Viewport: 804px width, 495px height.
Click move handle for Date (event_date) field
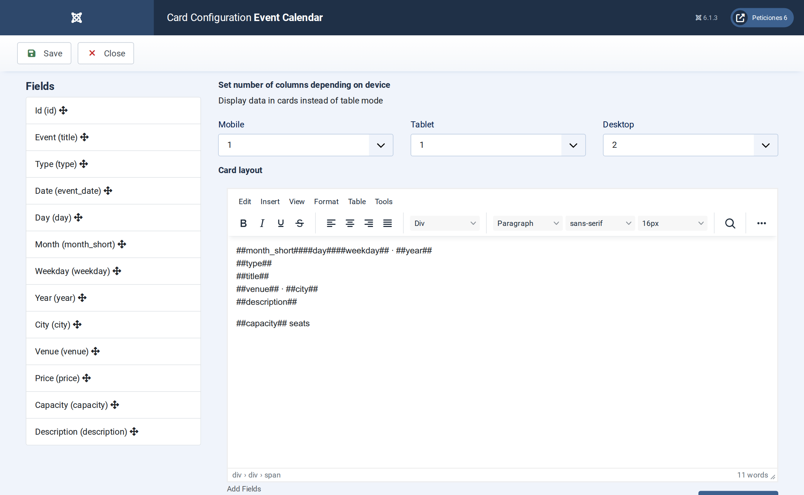click(108, 191)
